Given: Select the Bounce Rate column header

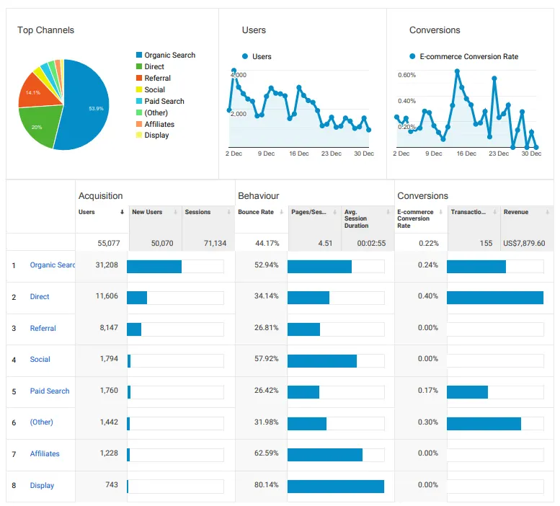Looking at the screenshot, I should (x=256, y=212).
